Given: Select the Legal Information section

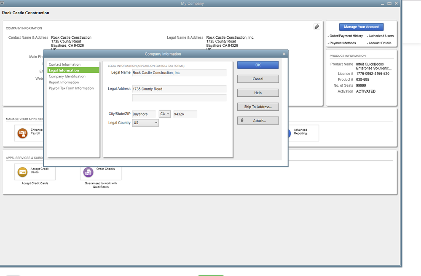Looking at the screenshot, I should pos(73,70).
